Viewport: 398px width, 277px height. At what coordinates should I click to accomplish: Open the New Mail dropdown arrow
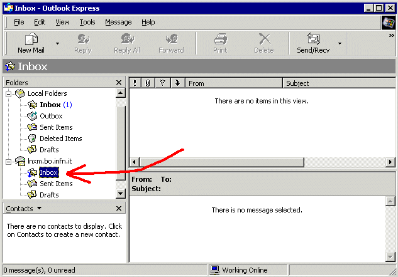(x=58, y=43)
